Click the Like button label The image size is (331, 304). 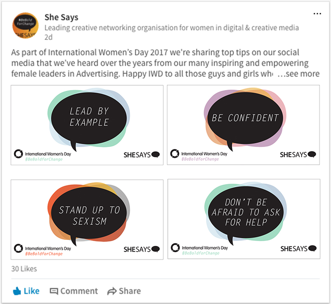coord(31,291)
